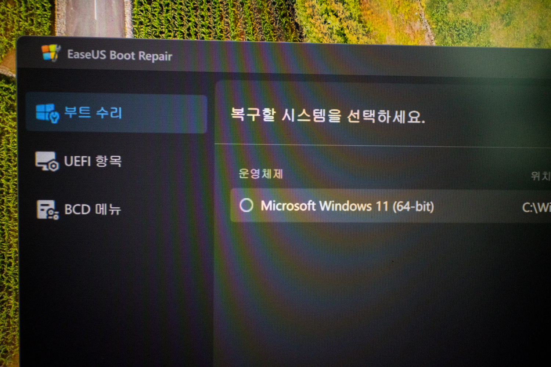Click the 운영체제 column header

click(x=261, y=173)
